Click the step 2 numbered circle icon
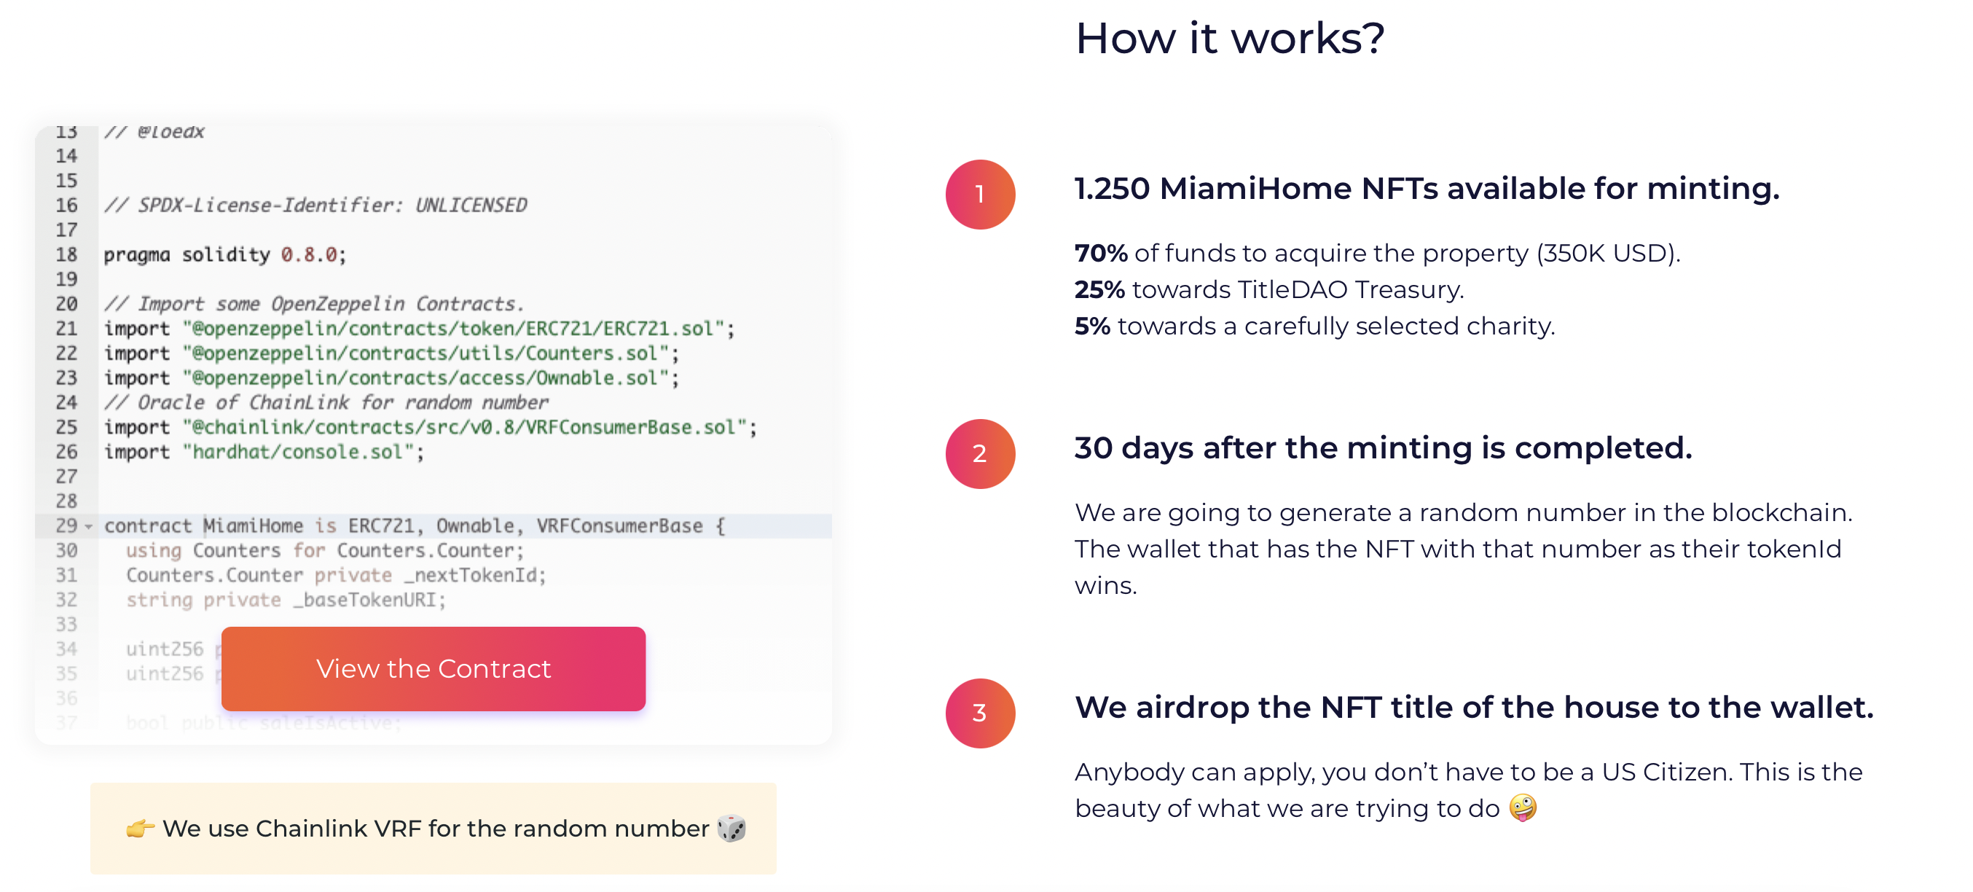1973x892 pixels. coord(981,454)
